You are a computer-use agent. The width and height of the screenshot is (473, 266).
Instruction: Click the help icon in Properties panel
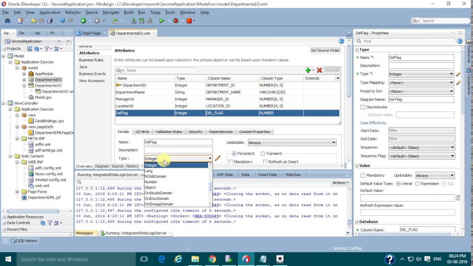coord(460,41)
